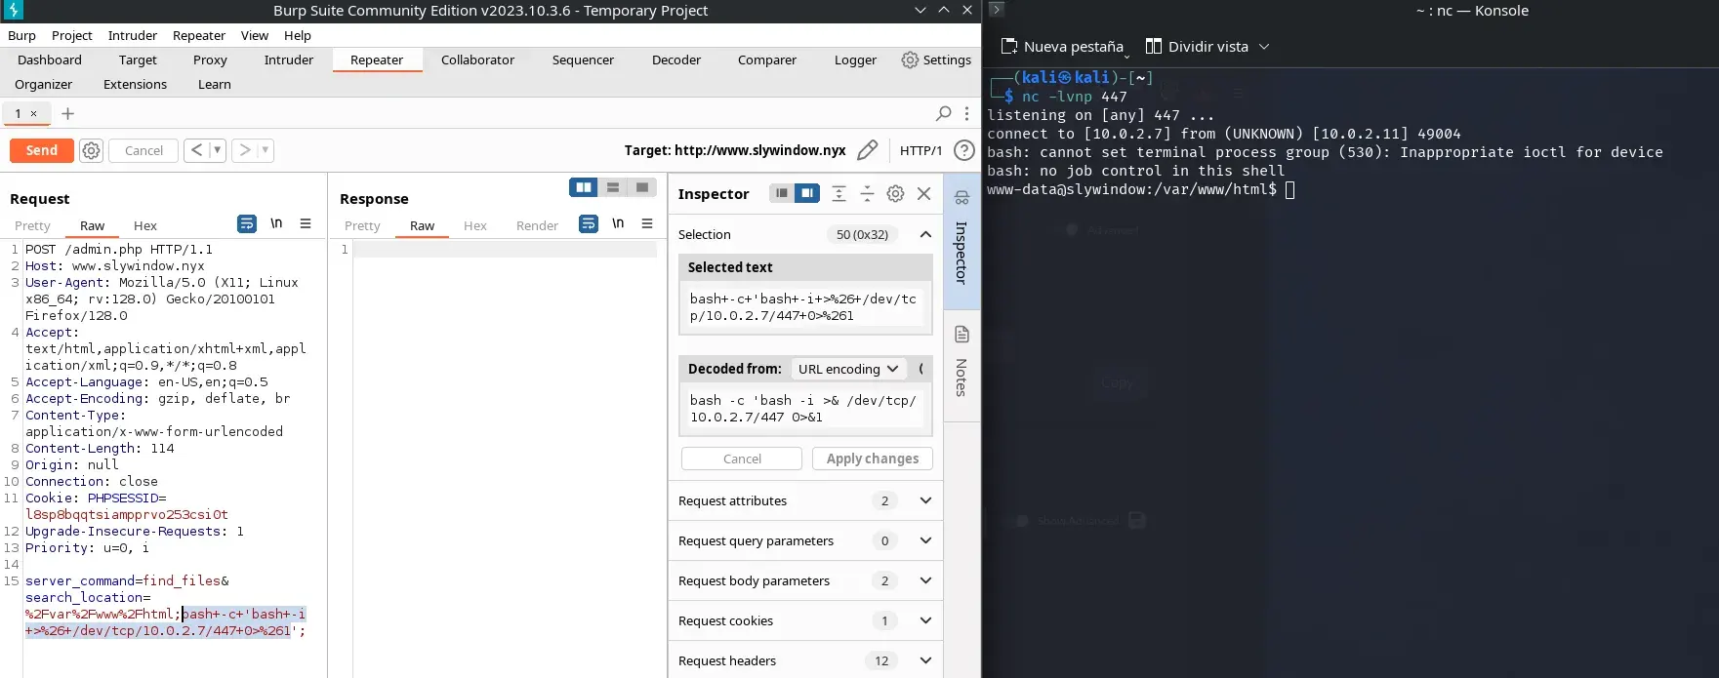
Task: Click Cancel in Inspector selection
Action: tap(742, 459)
